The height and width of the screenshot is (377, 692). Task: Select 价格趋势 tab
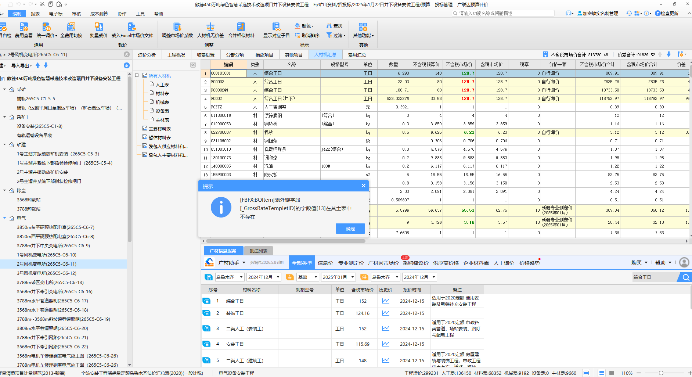(x=530, y=263)
